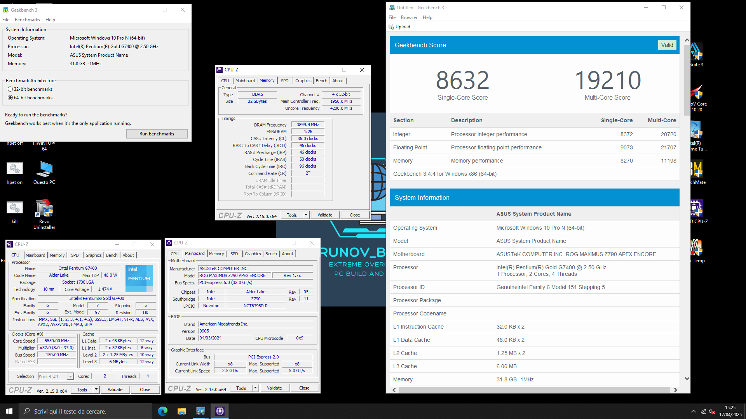Click the Windows Start button

9,411
